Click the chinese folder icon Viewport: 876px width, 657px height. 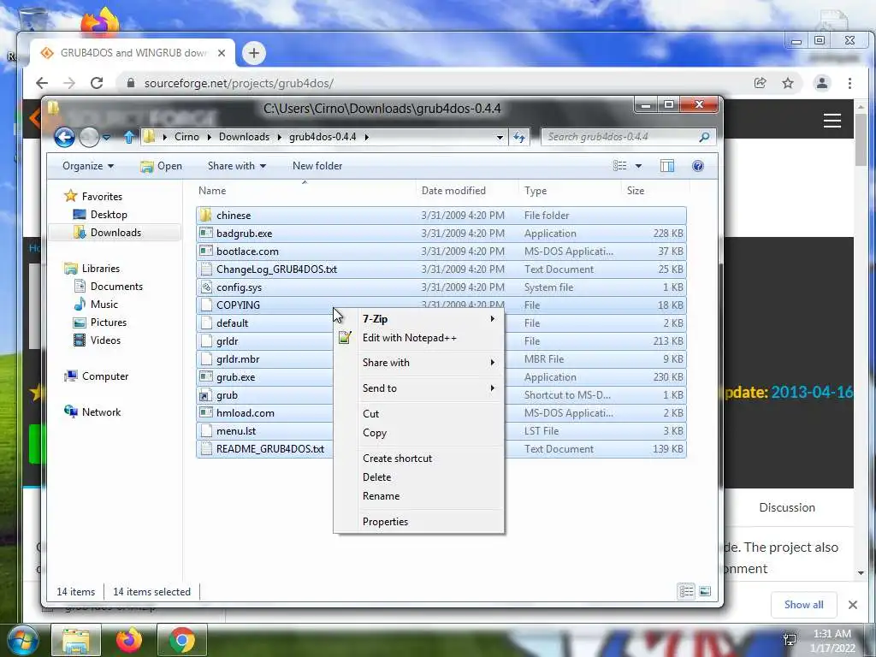pos(206,215)
